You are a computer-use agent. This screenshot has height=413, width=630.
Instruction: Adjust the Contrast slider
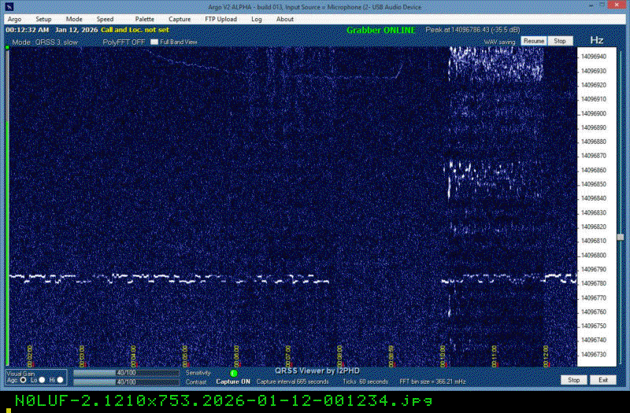click(126, 382)
